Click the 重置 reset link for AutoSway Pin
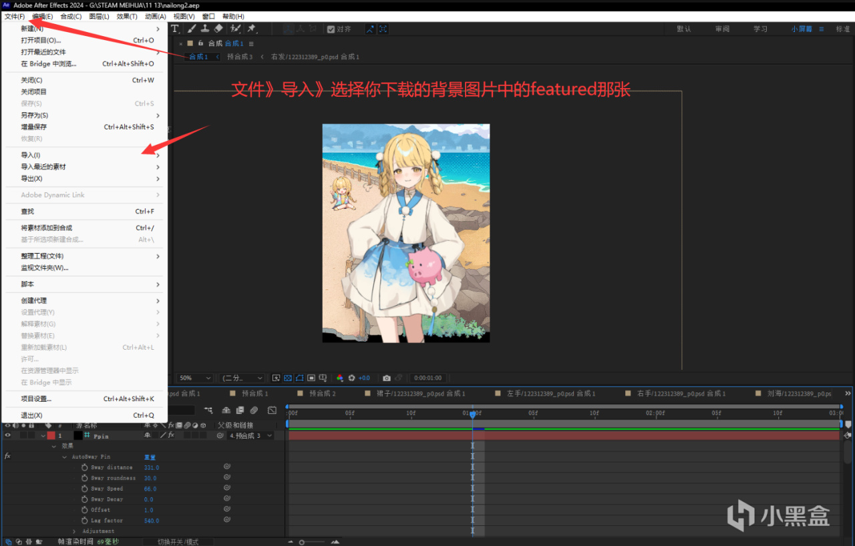 tap(150, 457)
